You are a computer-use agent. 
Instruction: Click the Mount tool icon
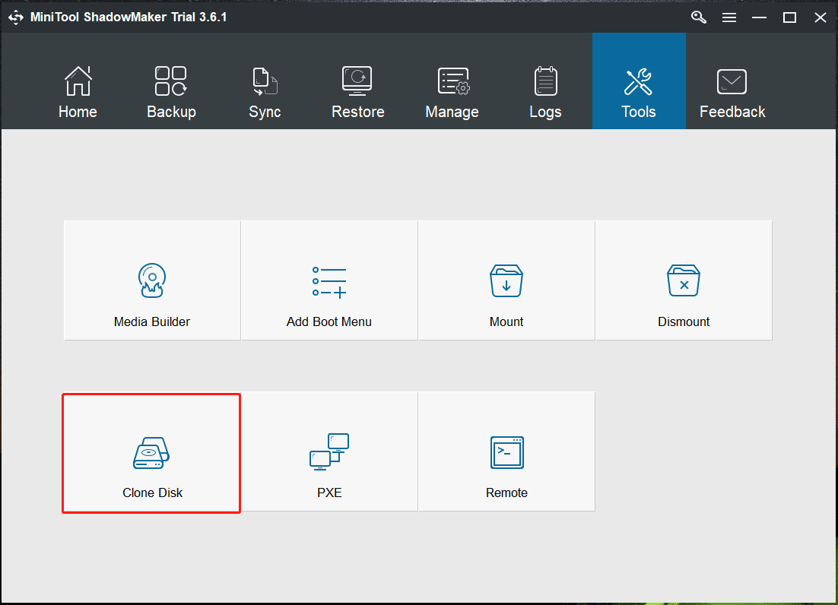pyautogui.click(x=506, y=281)
